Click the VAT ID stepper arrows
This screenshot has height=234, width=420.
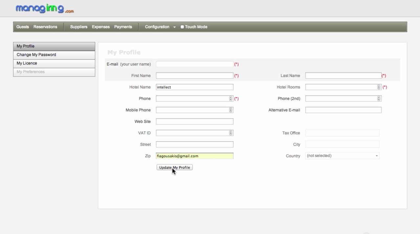(x=231, y=133)
